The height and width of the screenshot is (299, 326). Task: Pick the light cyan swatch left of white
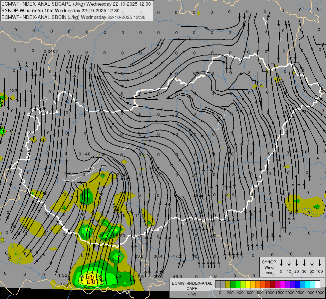coord(312,284)
